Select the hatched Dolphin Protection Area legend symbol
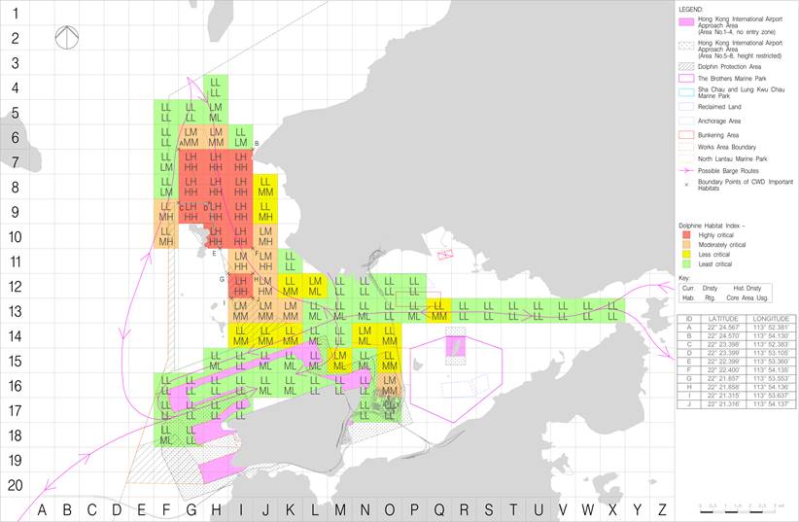 point(686,66)
